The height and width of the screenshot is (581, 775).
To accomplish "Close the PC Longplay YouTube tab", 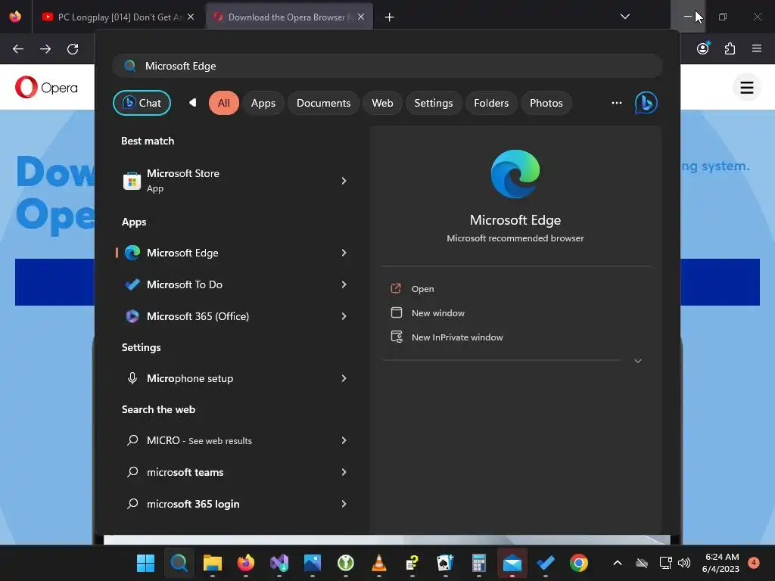I will tap(191, 17).
